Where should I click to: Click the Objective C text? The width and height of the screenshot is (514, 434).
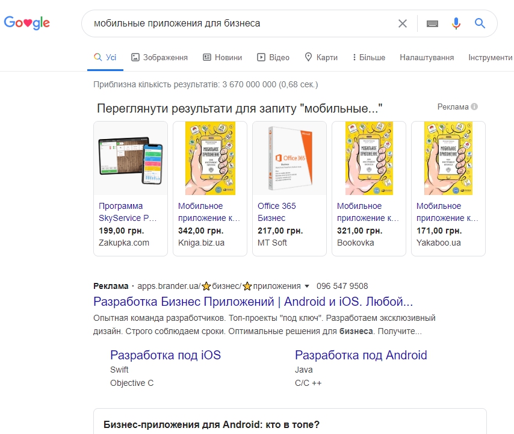132,383
